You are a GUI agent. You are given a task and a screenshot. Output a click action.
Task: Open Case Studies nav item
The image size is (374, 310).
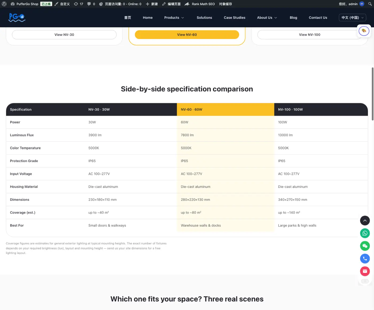point(235,18)
